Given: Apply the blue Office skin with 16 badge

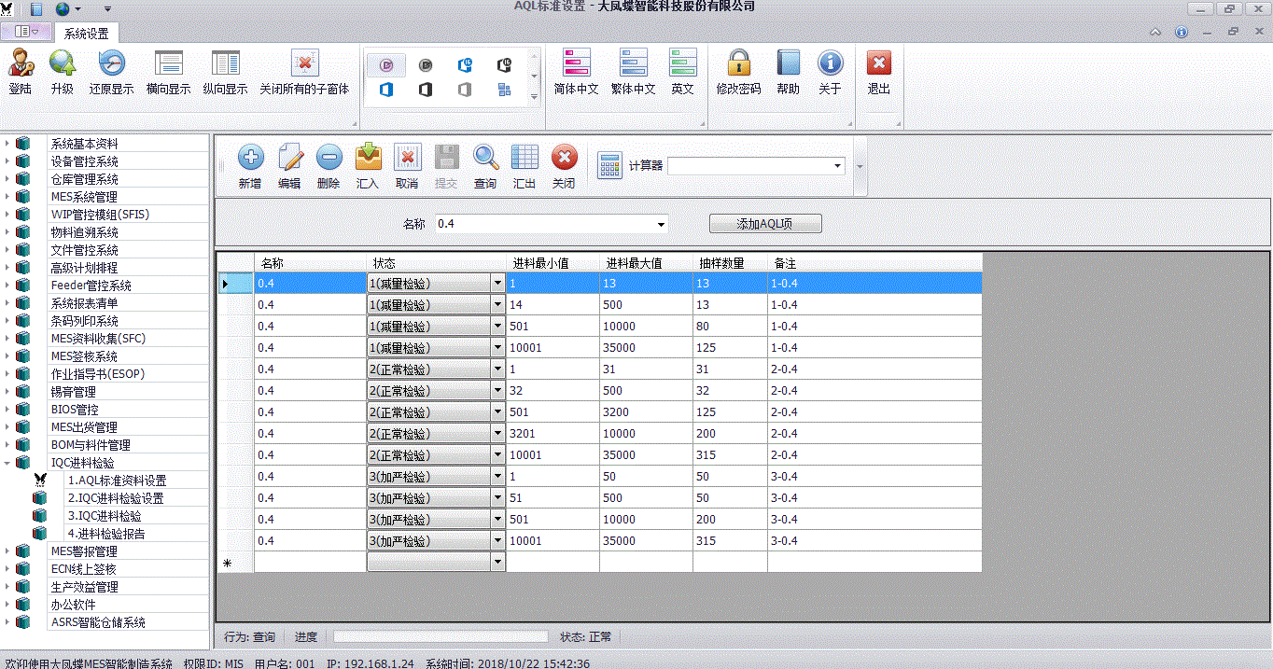Looking at the screenshot, I should point(465,65).
